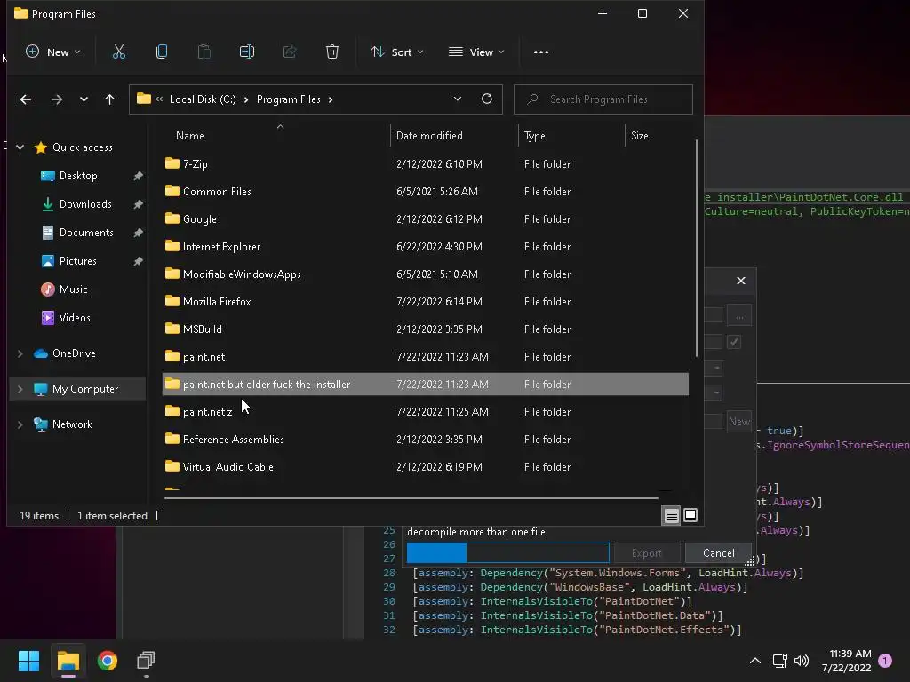Go back with the left arrow

tap(26, 99)
